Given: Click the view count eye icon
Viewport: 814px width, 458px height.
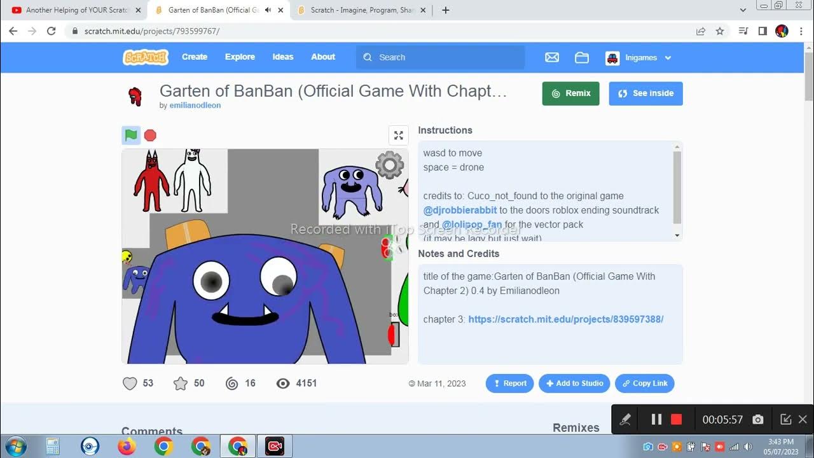Looking at the screenshot, I should click(x=283, y=383).
